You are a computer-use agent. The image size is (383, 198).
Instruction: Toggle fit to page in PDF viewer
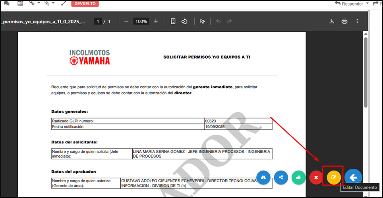173,21
